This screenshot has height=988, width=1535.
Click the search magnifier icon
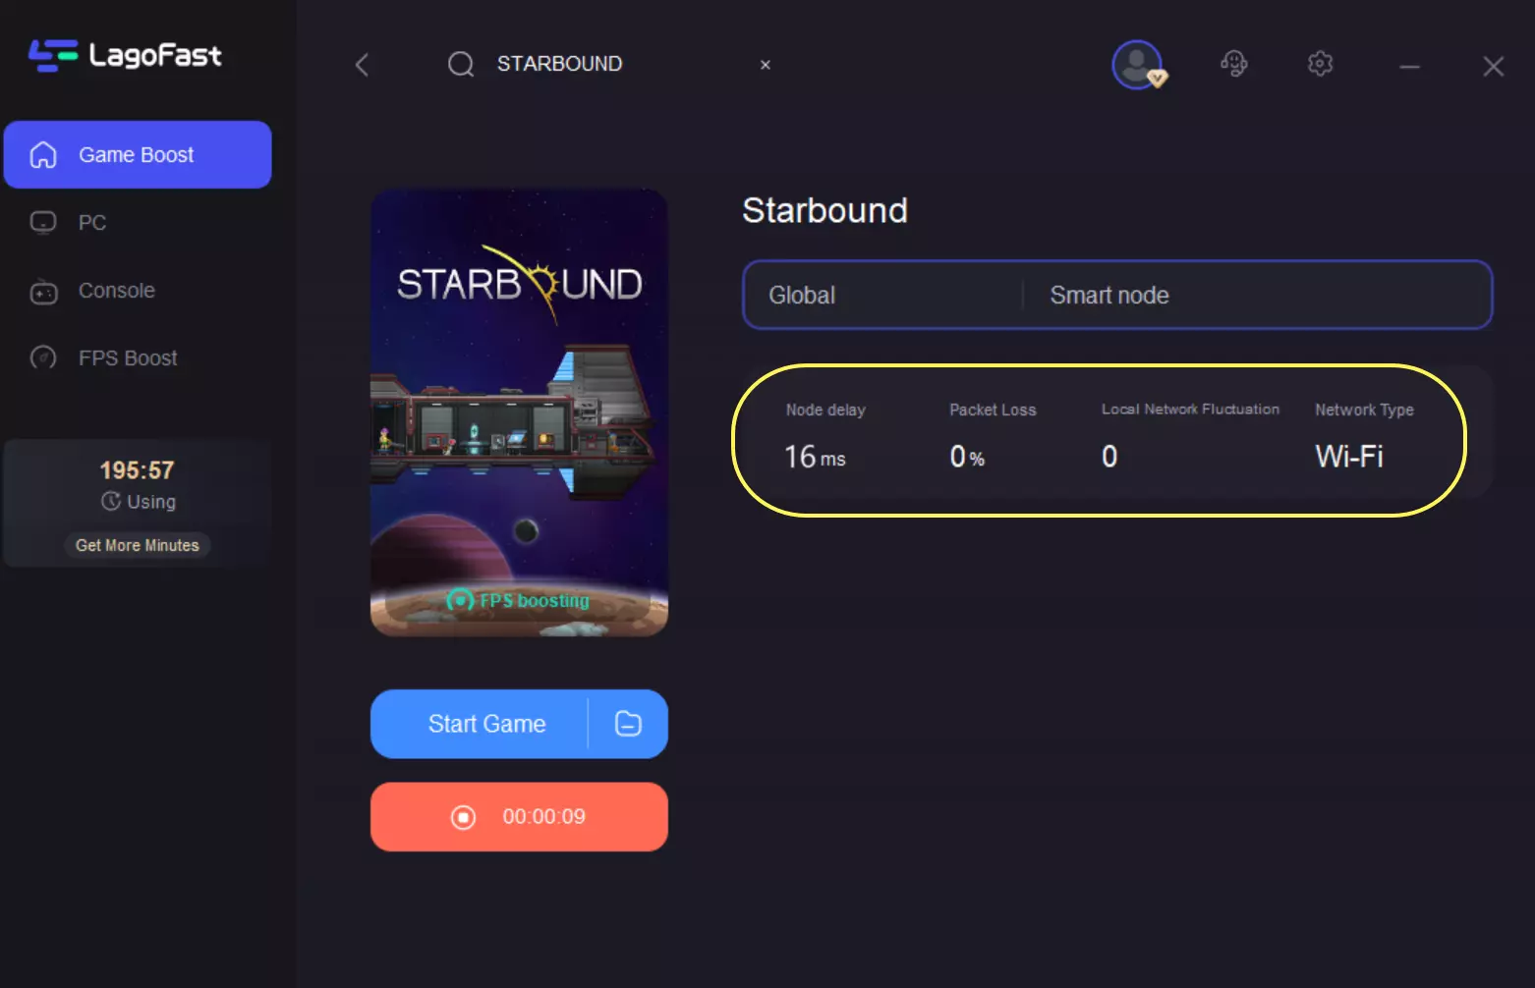pos(461,65)
